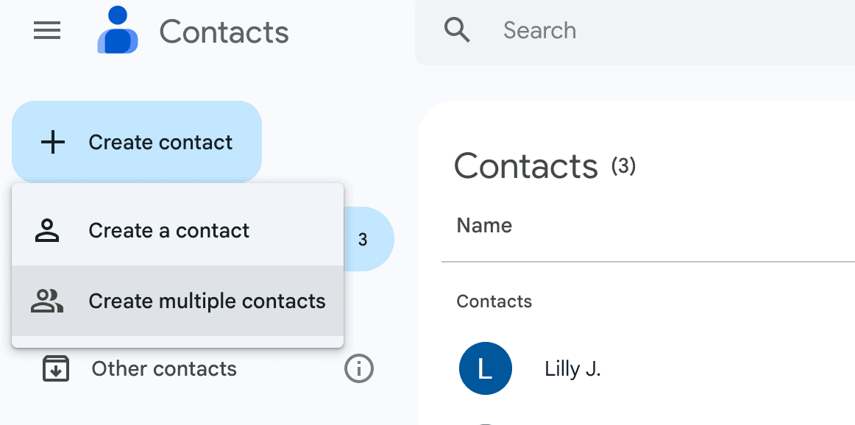Click the Lilly J. contact entry

pyautogui.click(x=572, y=368)
